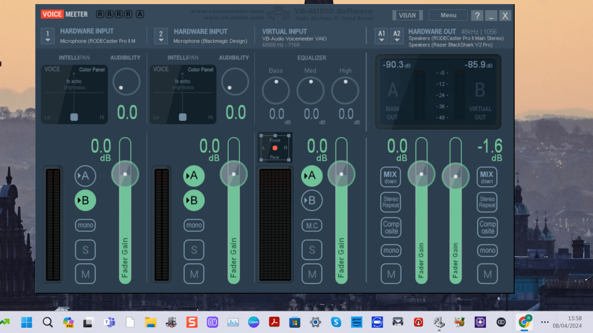
Task: Open the Menu button
Action: tap(448, 16)
